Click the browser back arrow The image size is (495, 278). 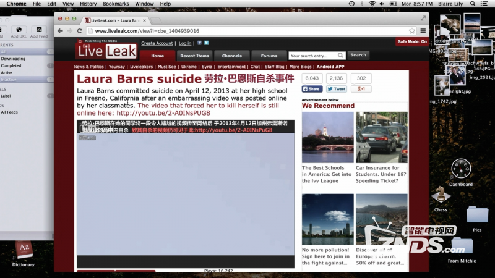click(60, 31)
